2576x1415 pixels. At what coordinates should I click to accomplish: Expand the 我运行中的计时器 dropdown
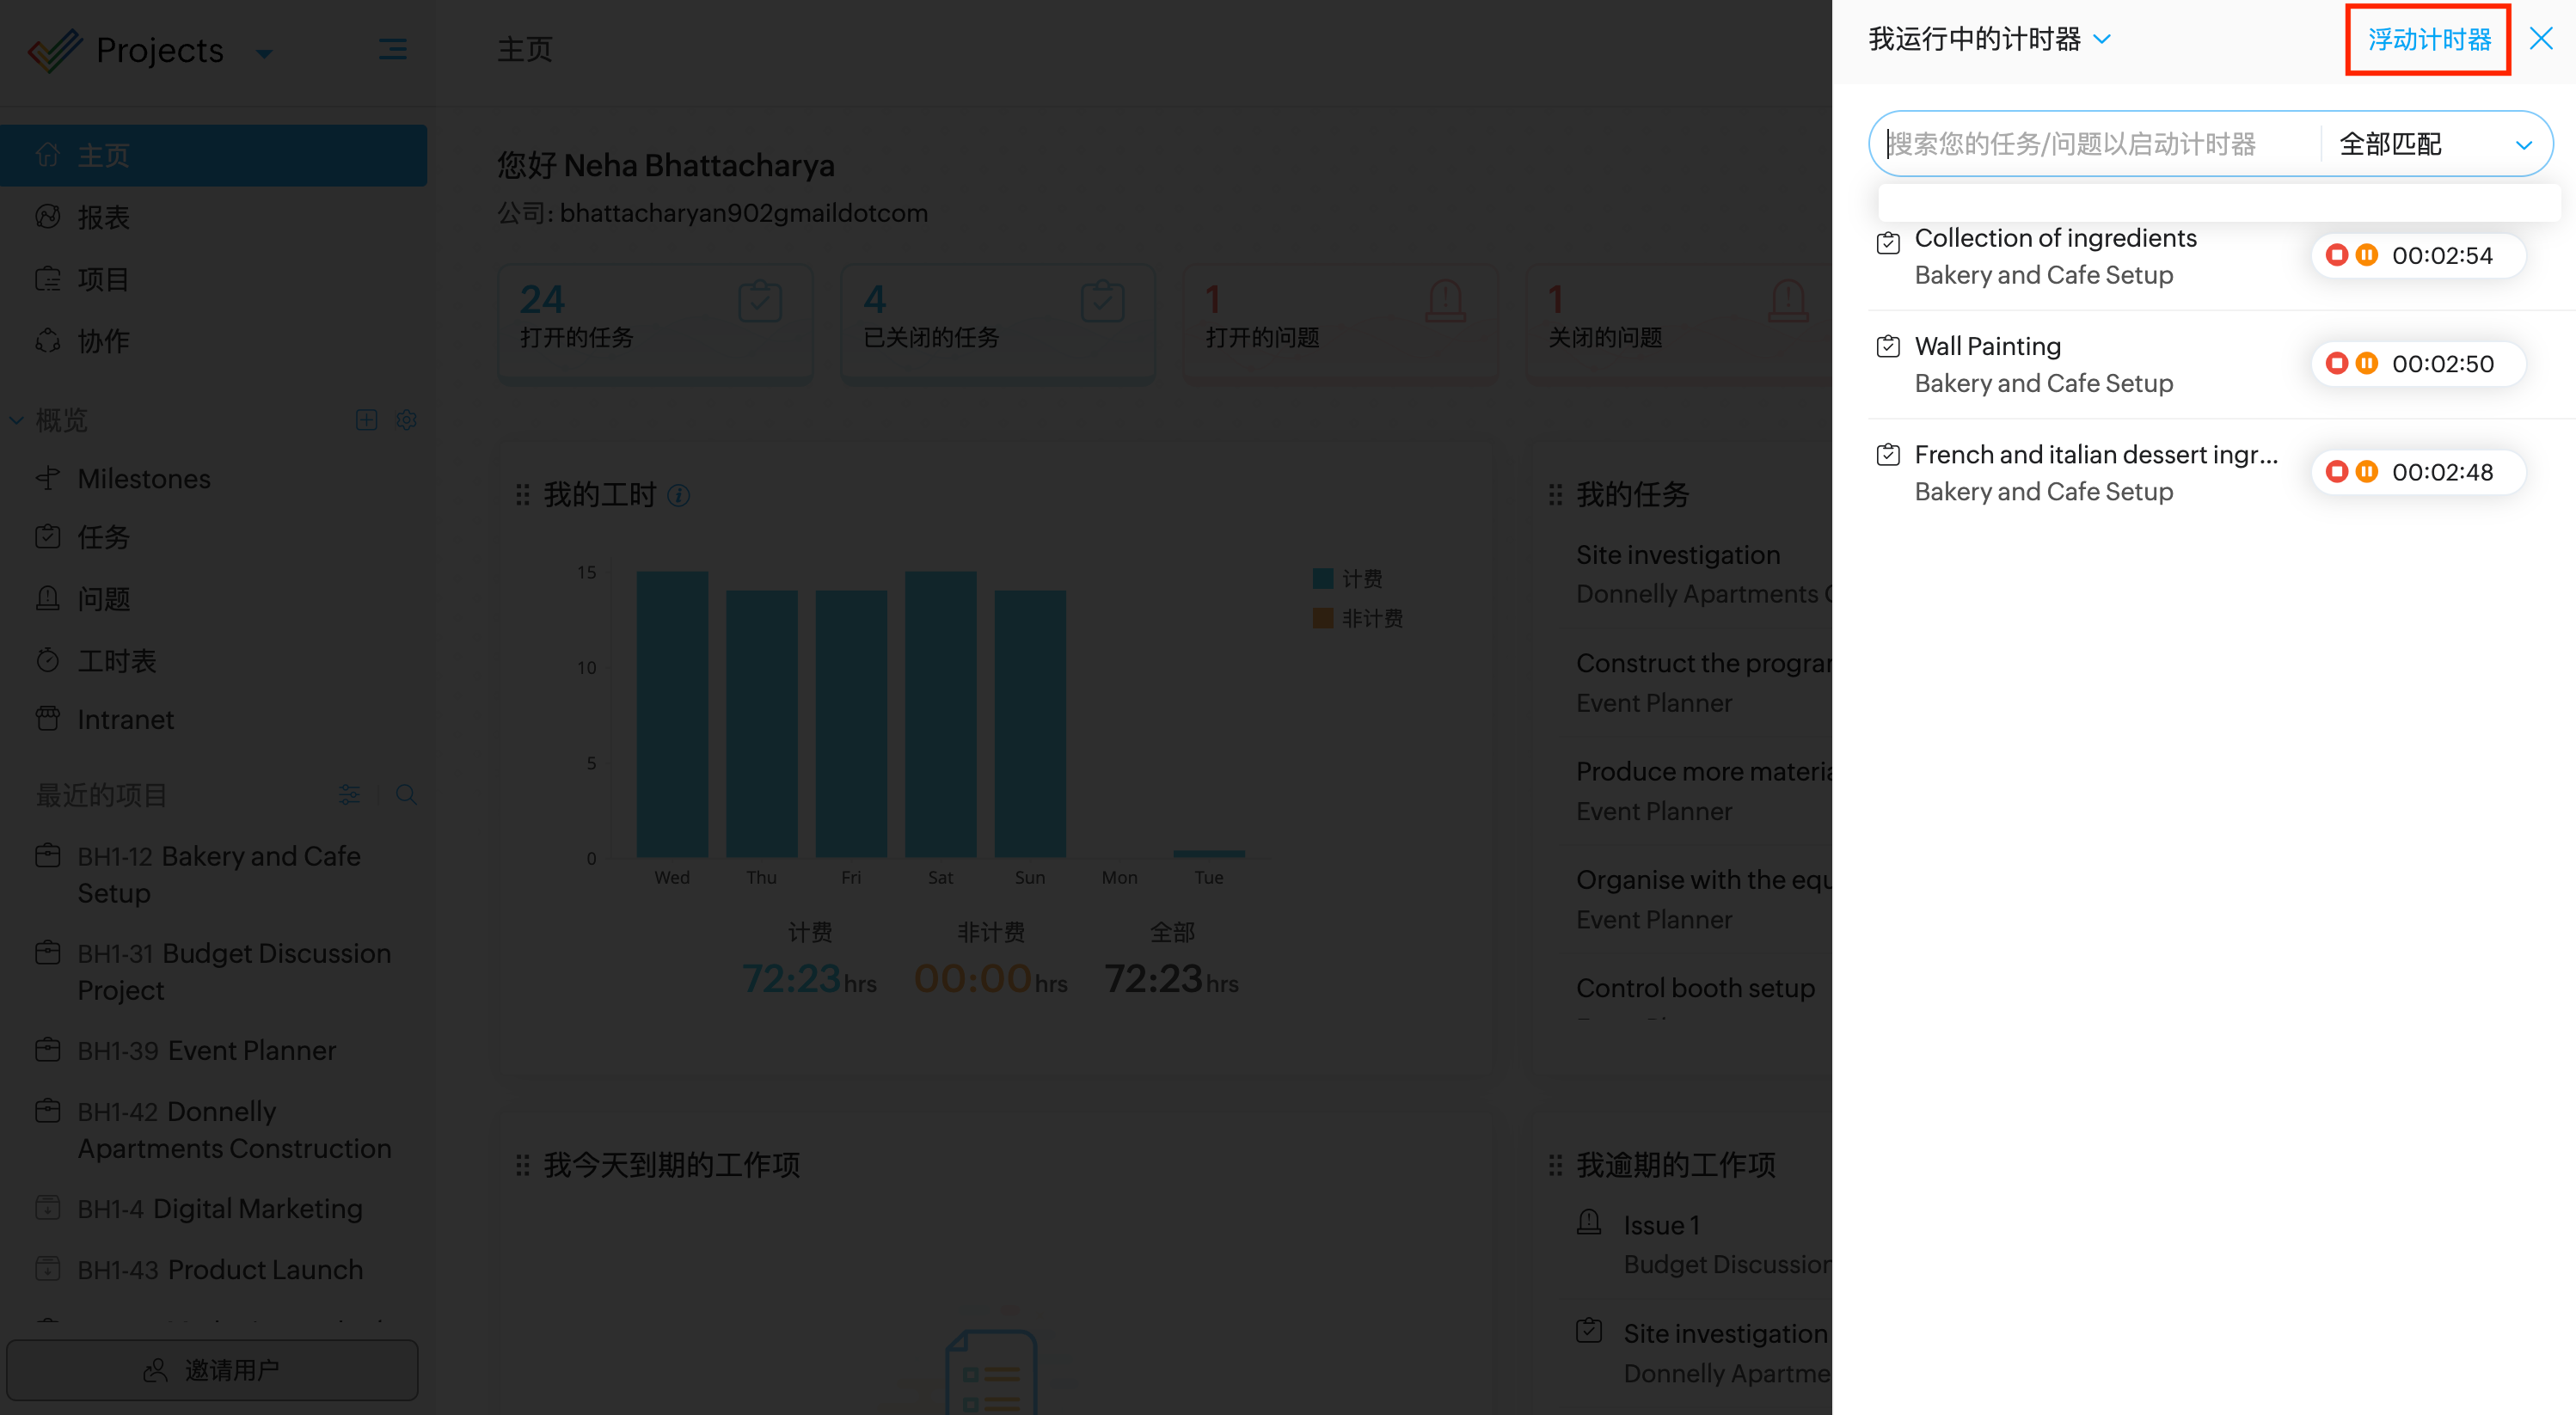(2101, 39)
